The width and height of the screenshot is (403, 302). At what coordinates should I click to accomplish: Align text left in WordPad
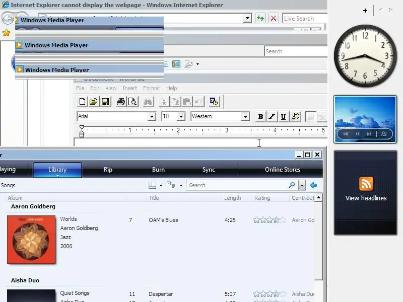(x=311, y=117)
